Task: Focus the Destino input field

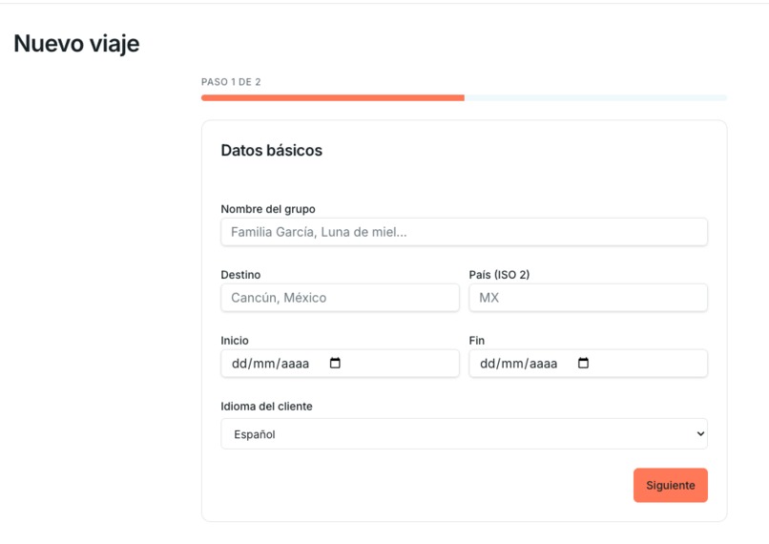Action: (340, 298)
